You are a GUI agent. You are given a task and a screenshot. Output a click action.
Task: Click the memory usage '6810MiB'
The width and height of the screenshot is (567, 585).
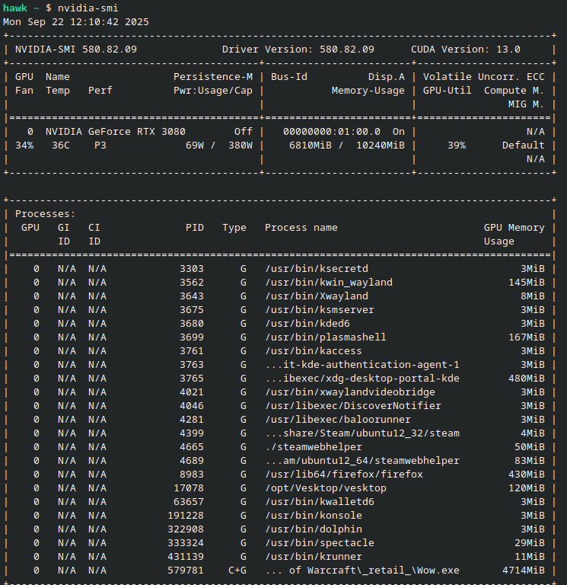[x=311, y=145]
